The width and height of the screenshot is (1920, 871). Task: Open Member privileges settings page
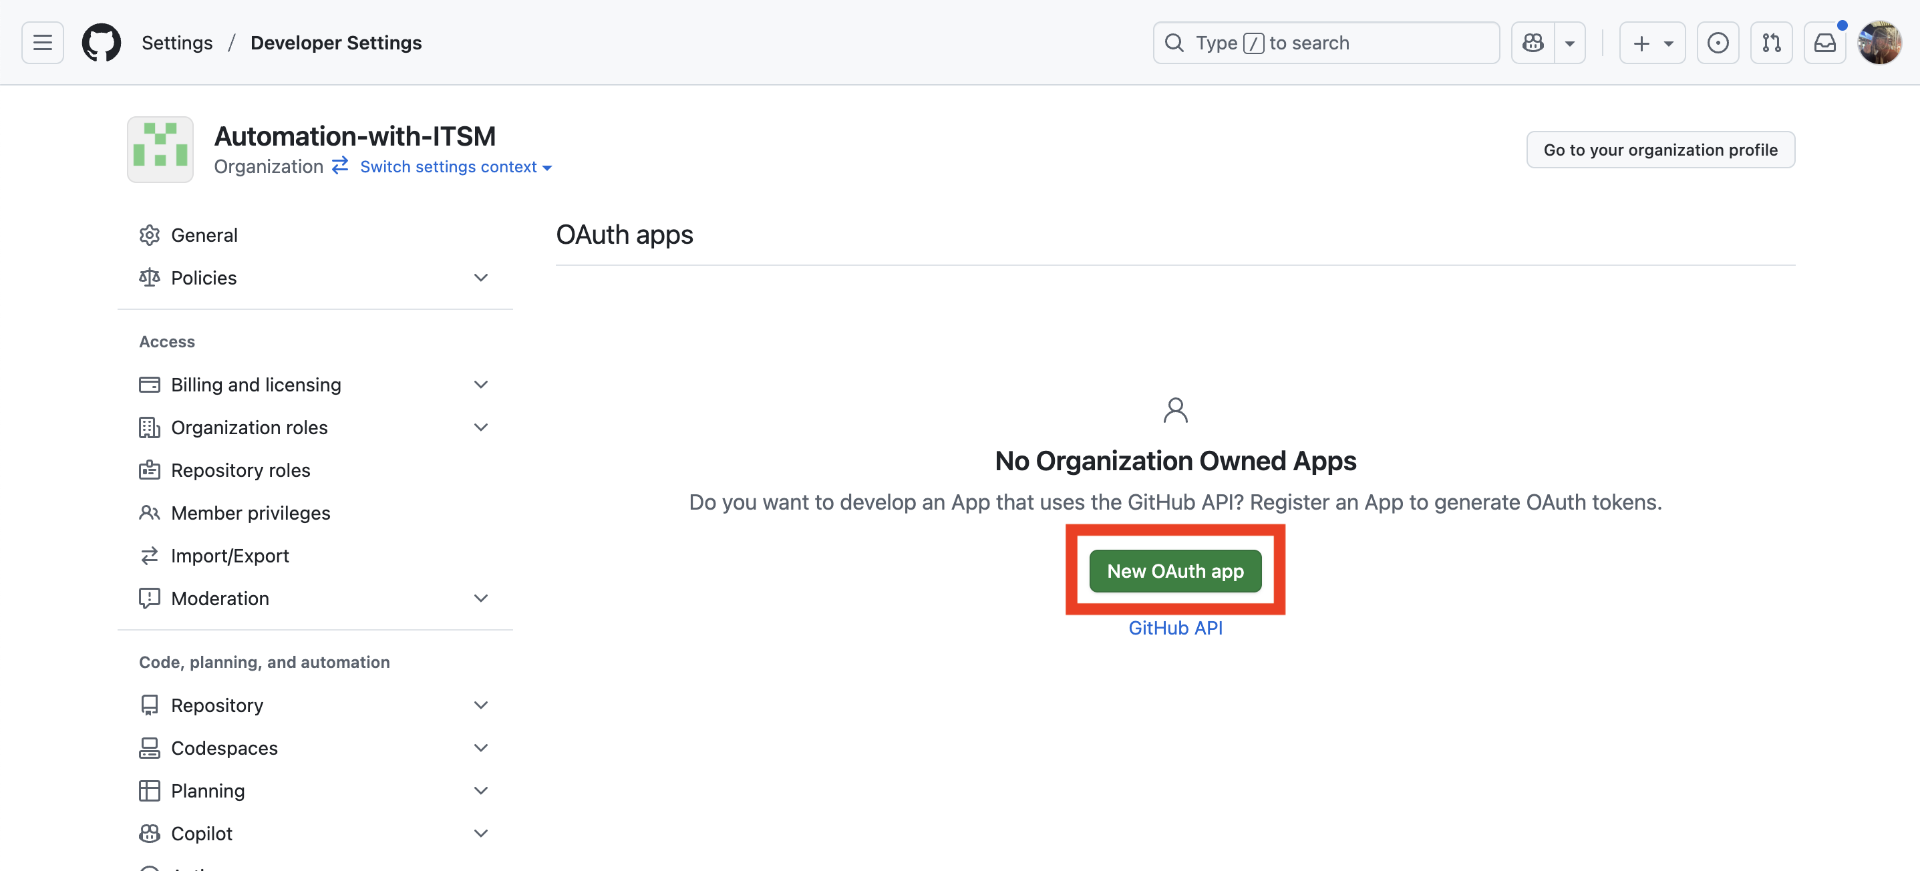[251, 512]
